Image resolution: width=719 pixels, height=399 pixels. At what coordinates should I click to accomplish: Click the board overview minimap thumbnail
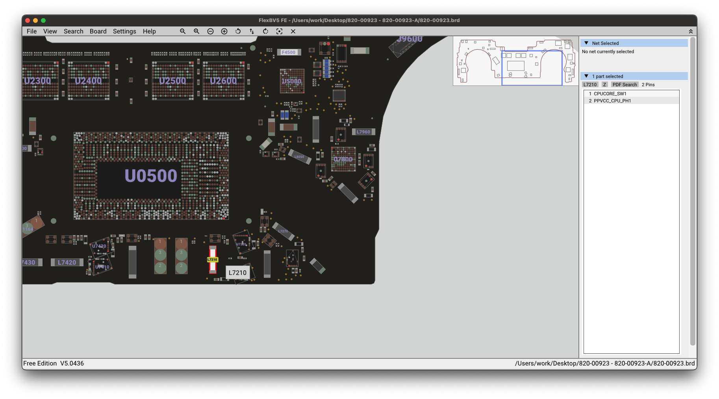(515, 61)
